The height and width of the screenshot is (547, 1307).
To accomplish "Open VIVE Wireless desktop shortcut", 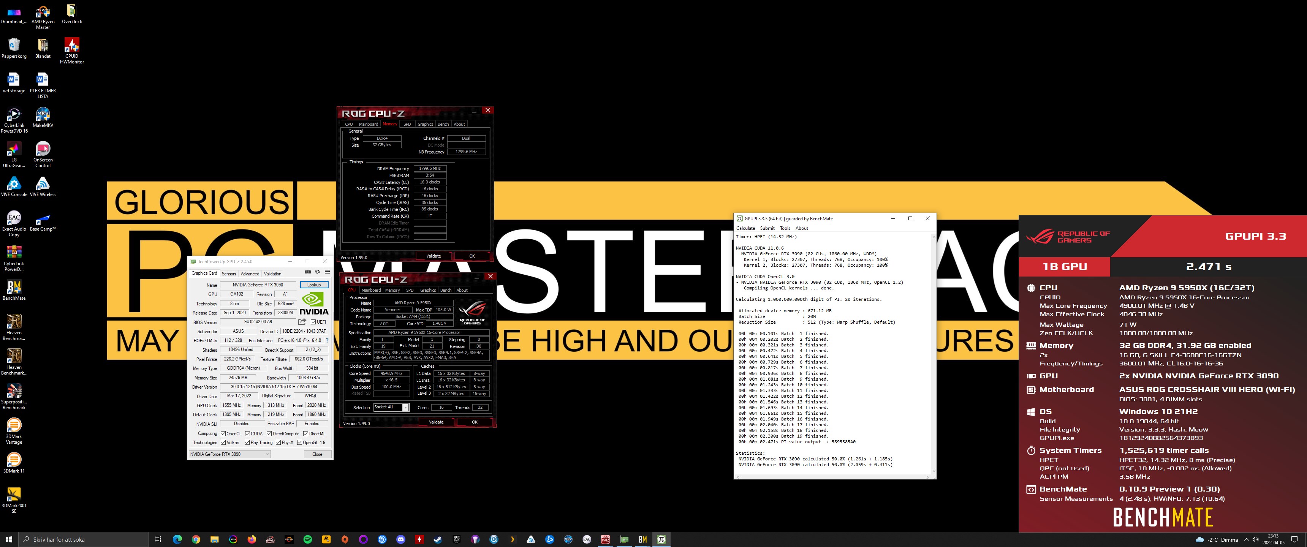I will coord(43,186).
